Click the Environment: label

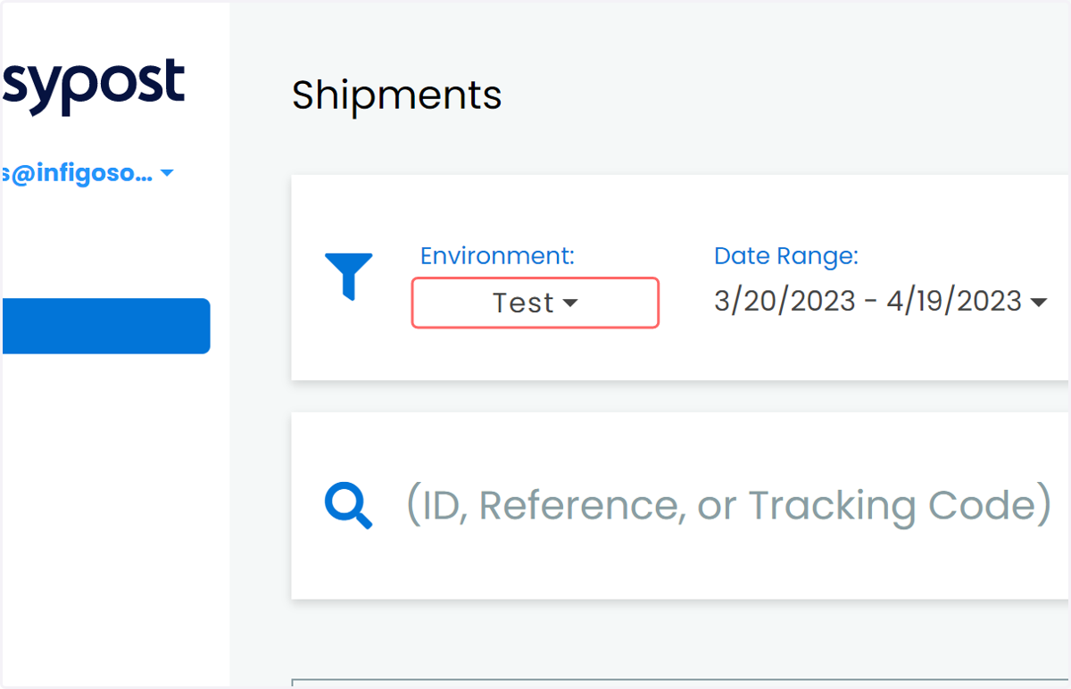pyautogui.click(x=497, y=256)
